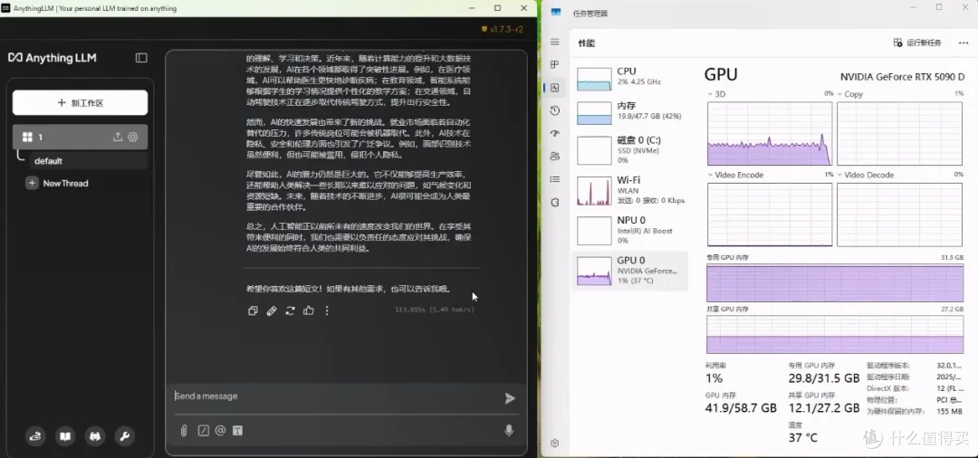
Task: Open Task Manager more options ellipsis
Action: pos(963,43)
